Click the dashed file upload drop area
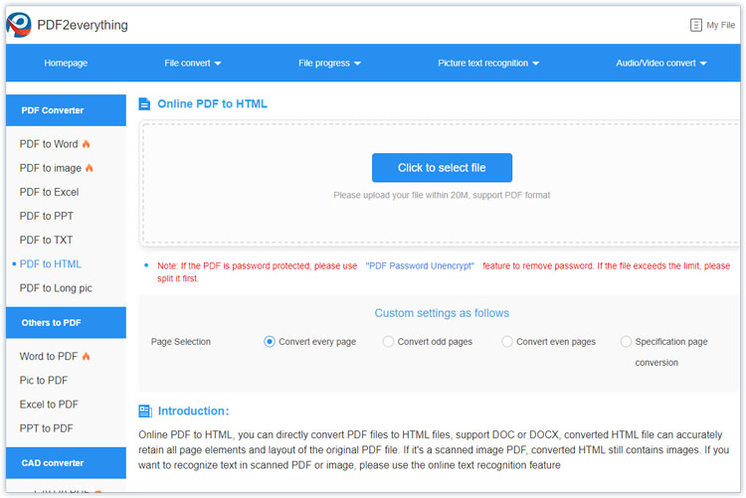Image resolution: width=746 pixels, height=498 pixels. click(440, 184)
